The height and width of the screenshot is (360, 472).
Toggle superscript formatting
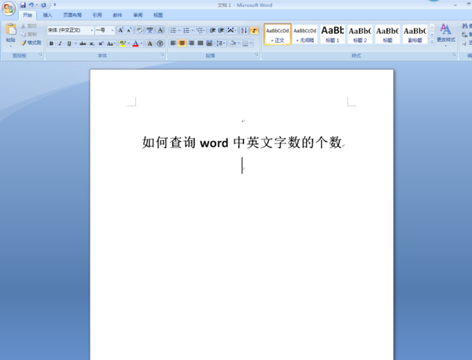tap(101, 43)
